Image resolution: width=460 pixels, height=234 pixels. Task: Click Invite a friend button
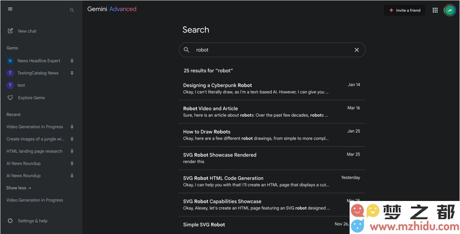click(x=404, y=10)
